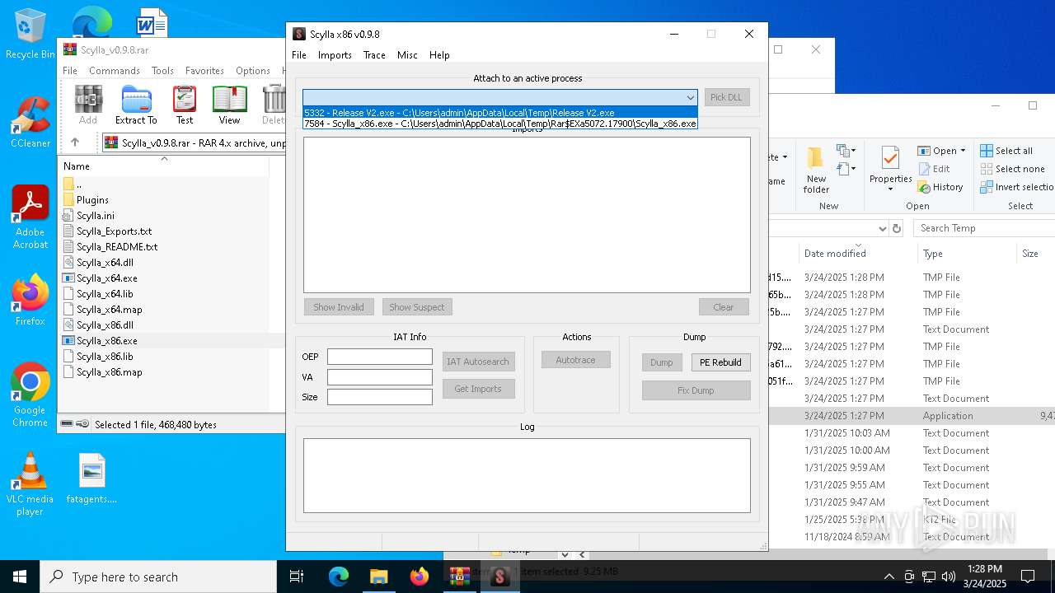Select Scylla_README.txt in archive list

[x=117, y=247]
